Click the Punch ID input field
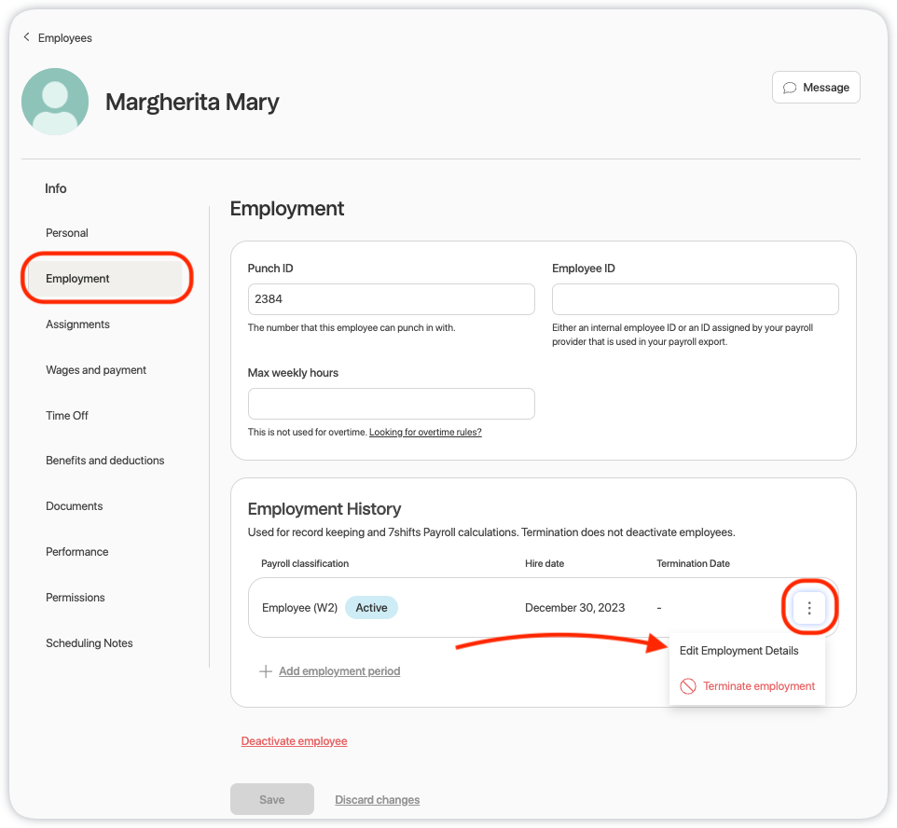This screenshot has height=828, width=897. (x=391, y=299)
